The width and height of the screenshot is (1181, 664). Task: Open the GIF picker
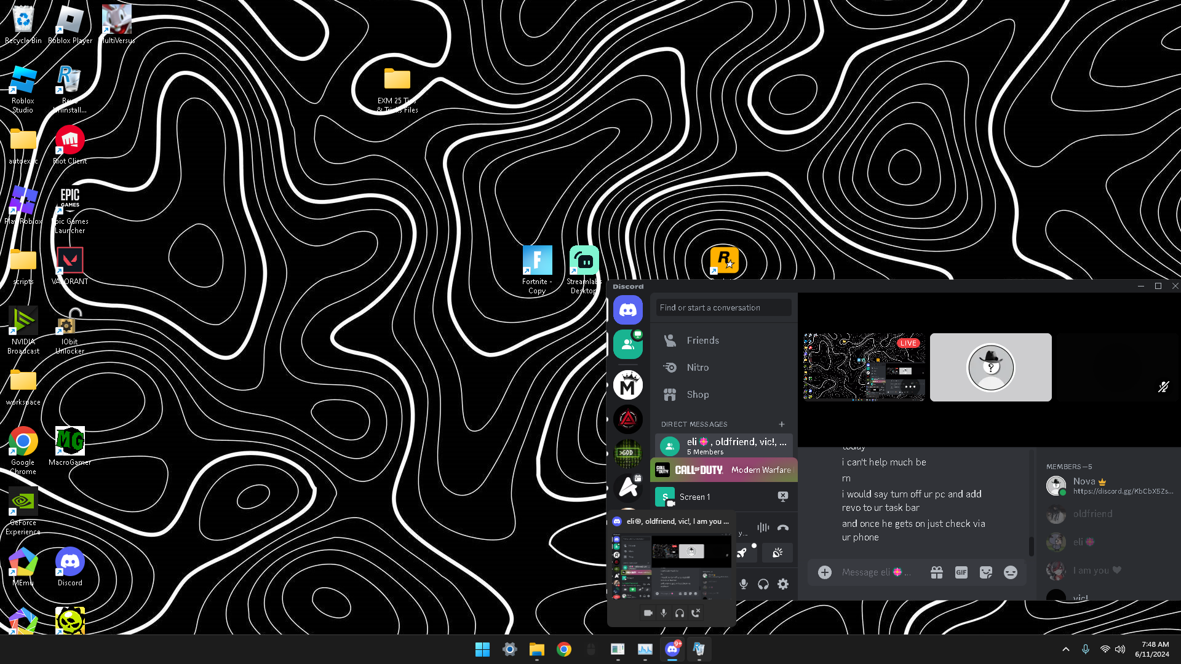click(x=961, y=572)
